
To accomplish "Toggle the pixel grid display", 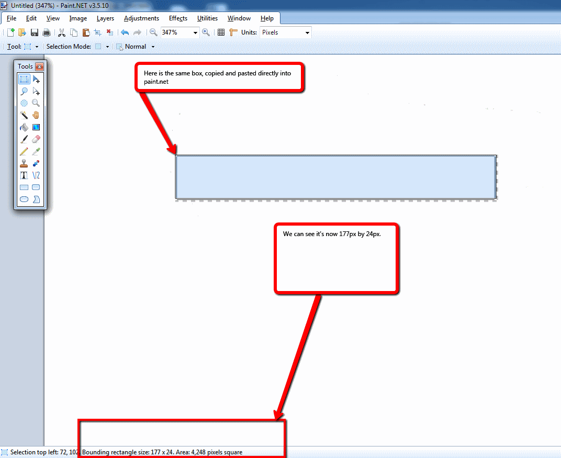I will pyautogui.click(x=221, y=32).
